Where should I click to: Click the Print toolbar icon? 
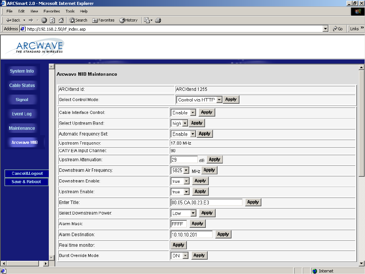point(158,20)
